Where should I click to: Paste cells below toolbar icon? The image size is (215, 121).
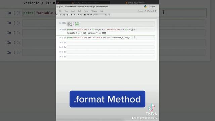[x=67, y=15]
